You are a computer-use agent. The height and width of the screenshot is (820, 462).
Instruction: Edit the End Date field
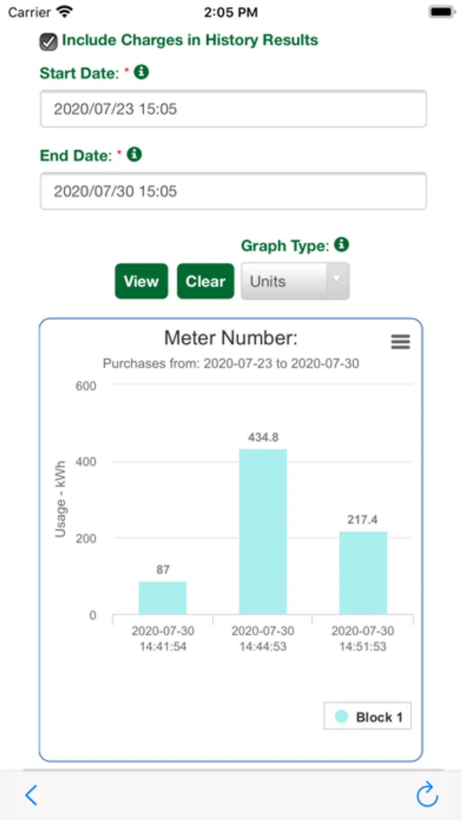click(x=233, y=191)
